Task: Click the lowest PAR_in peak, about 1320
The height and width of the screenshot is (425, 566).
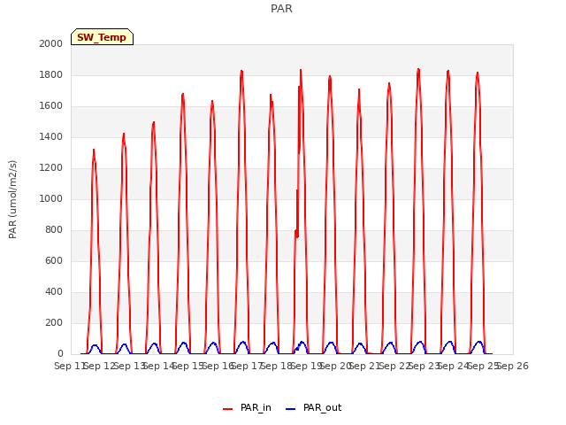Action: [94, 150]
